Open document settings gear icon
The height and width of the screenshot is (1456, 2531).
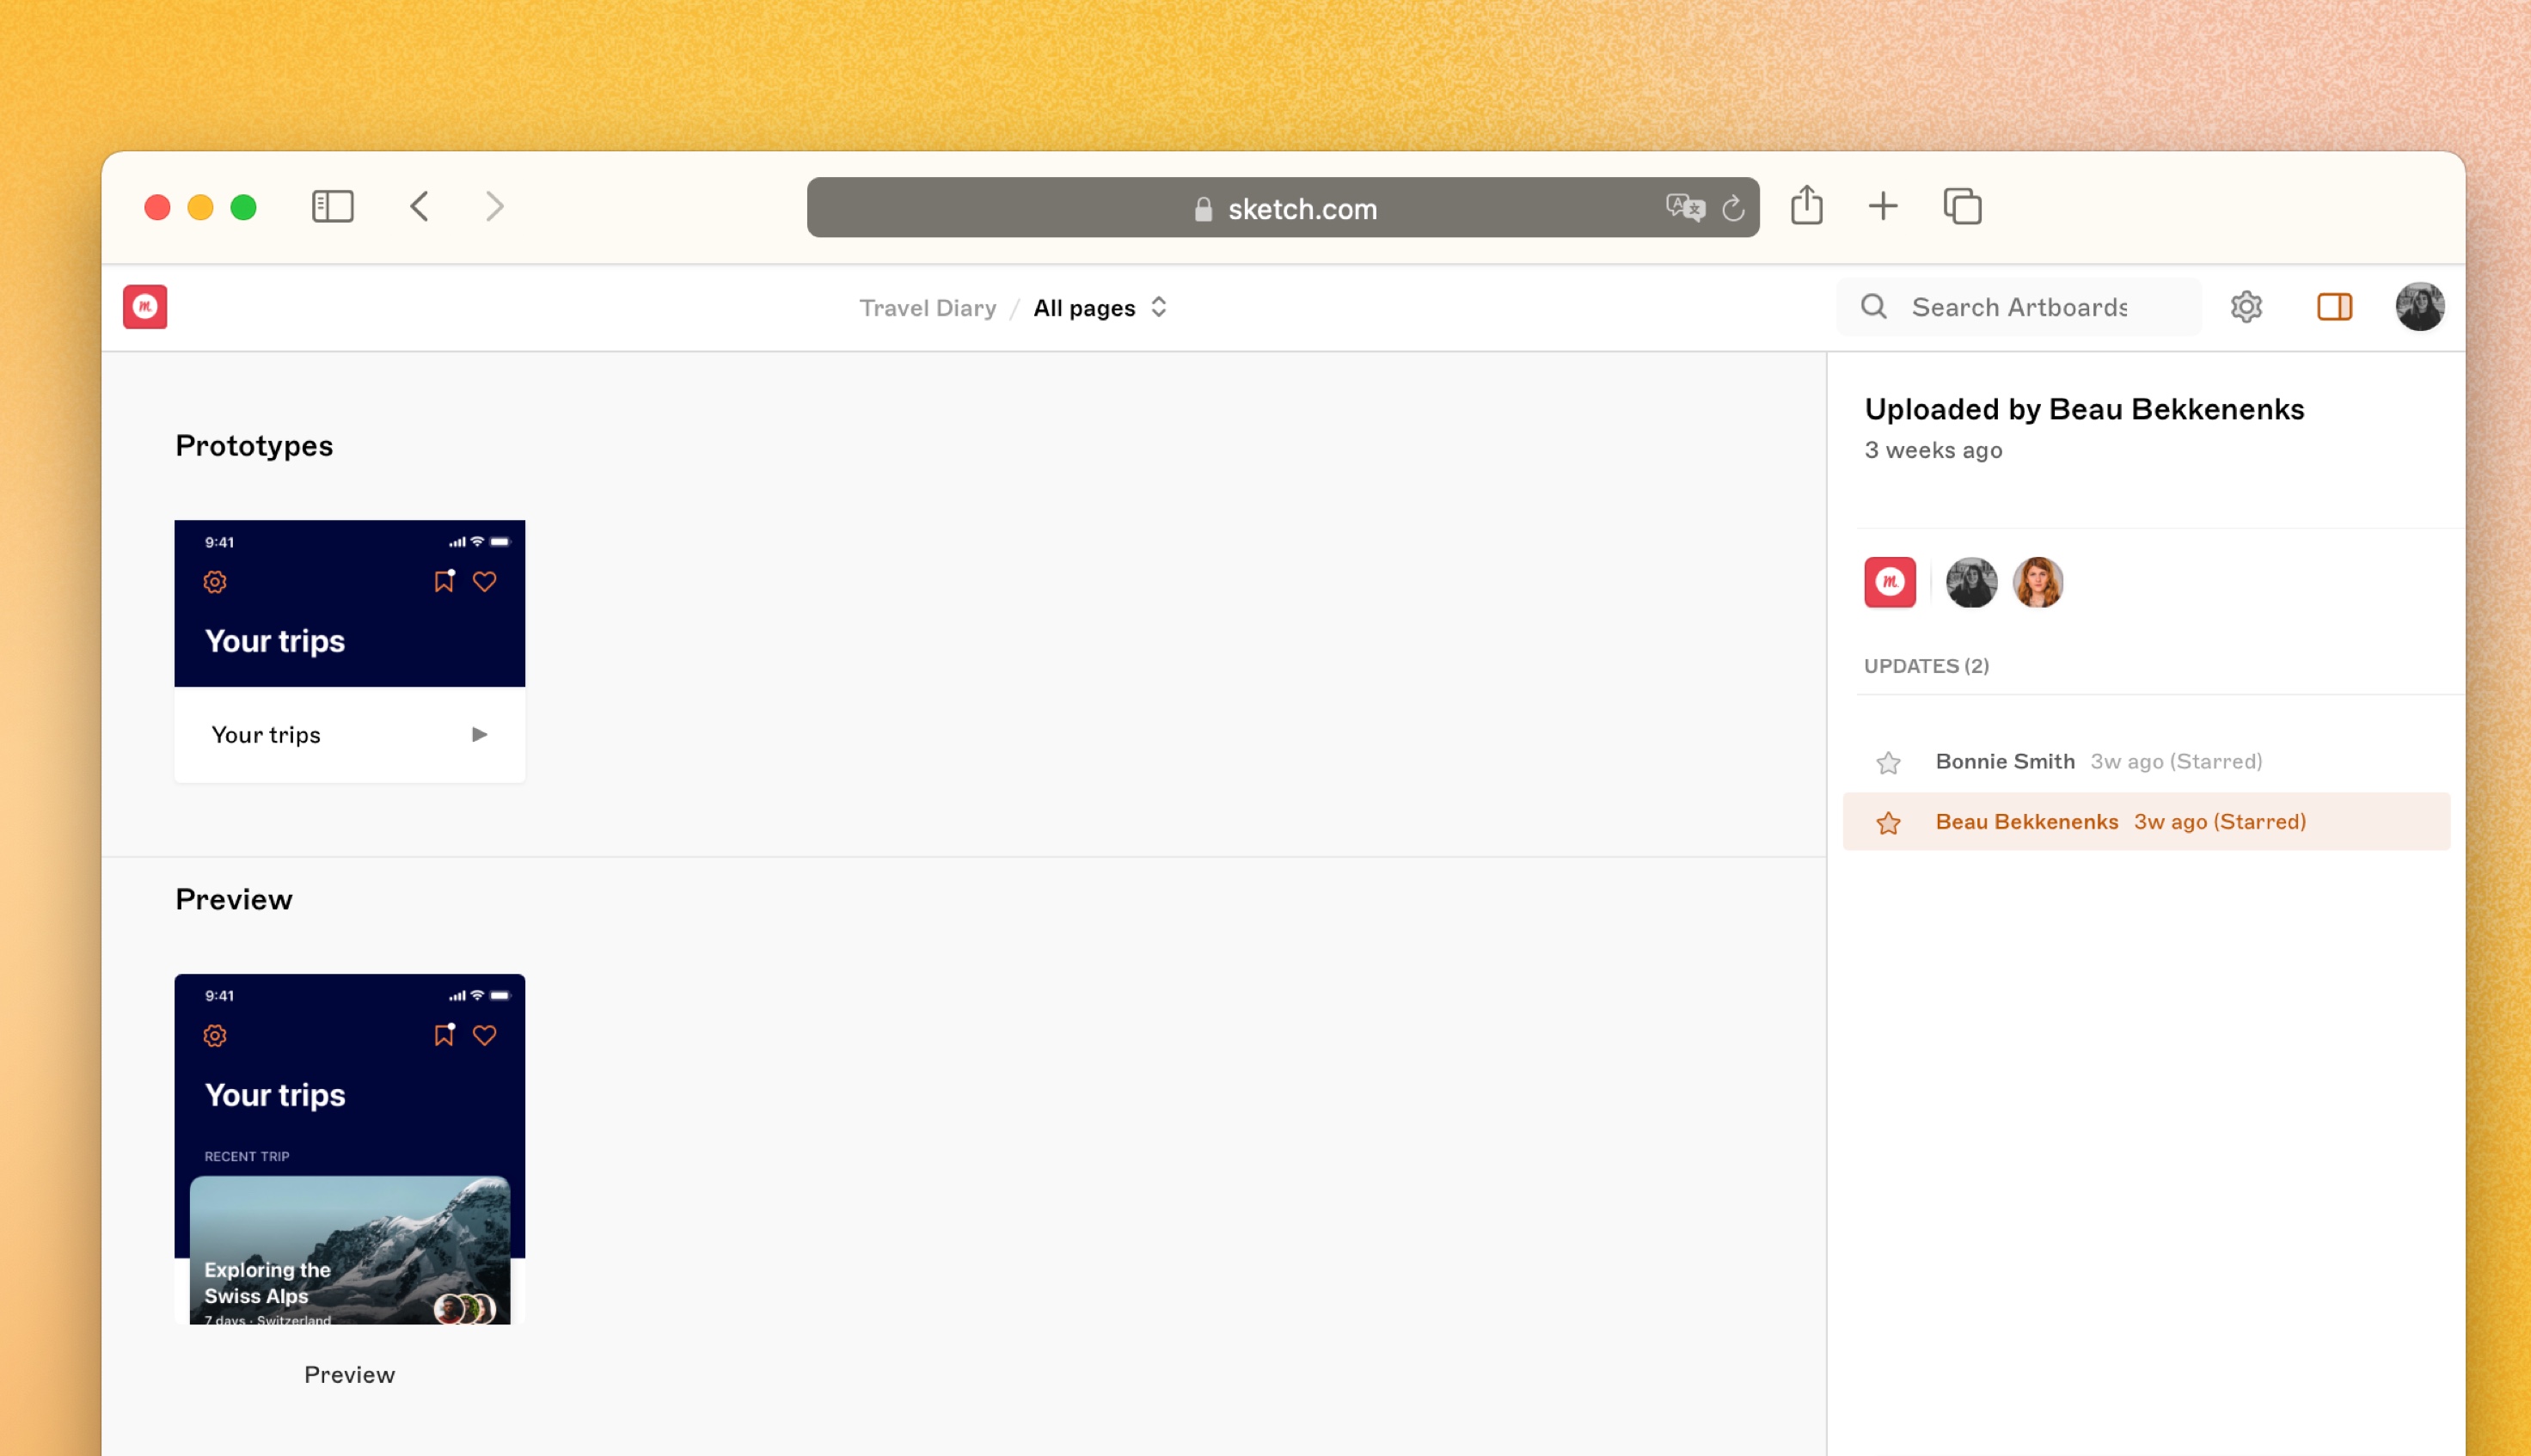(x=2246, y=307)
